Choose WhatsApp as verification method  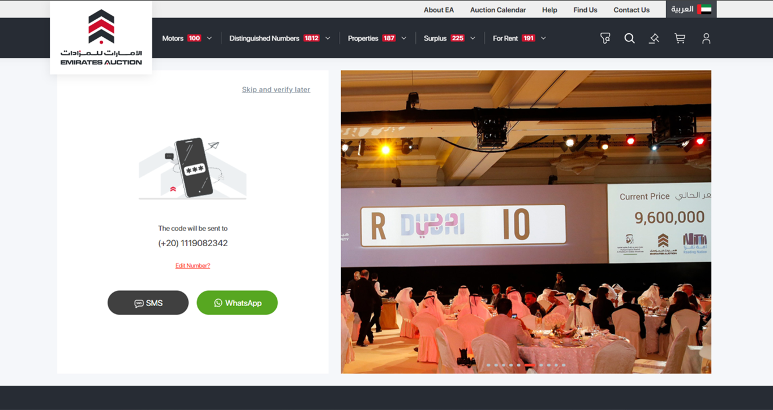(x=237, y=303)
